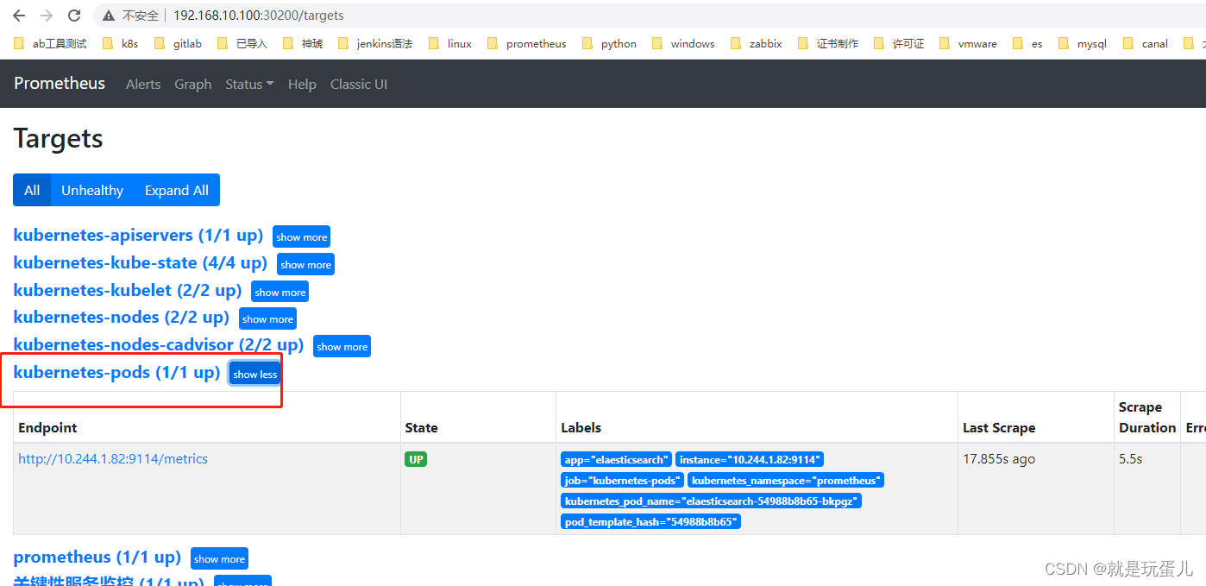Screen dimensions: 1206x586
Task: Collapse kubernetes-pods with show less
Action: (x=254, y=374)
